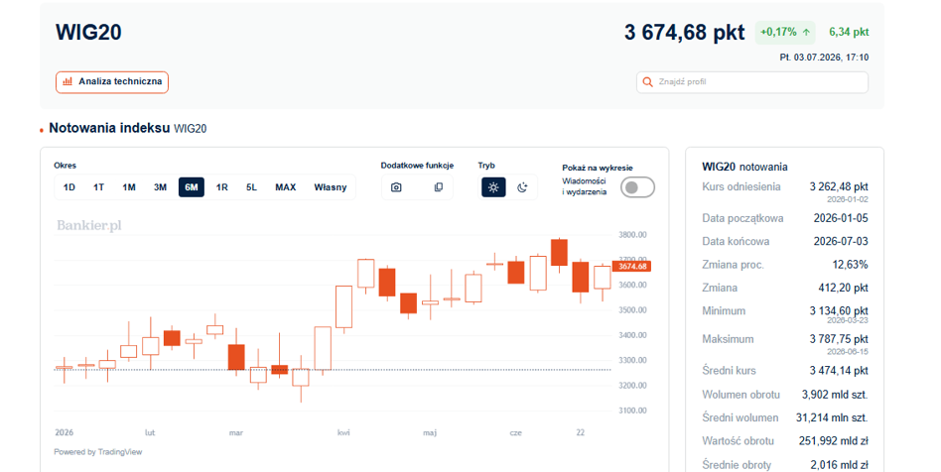Click the green up-arrow change indicator

806,33
